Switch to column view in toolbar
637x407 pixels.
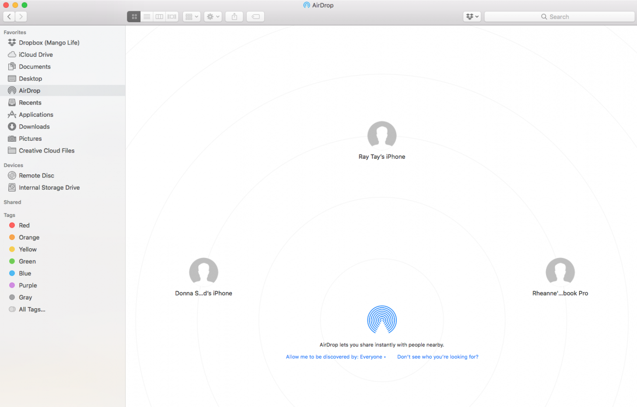[159, 17]
